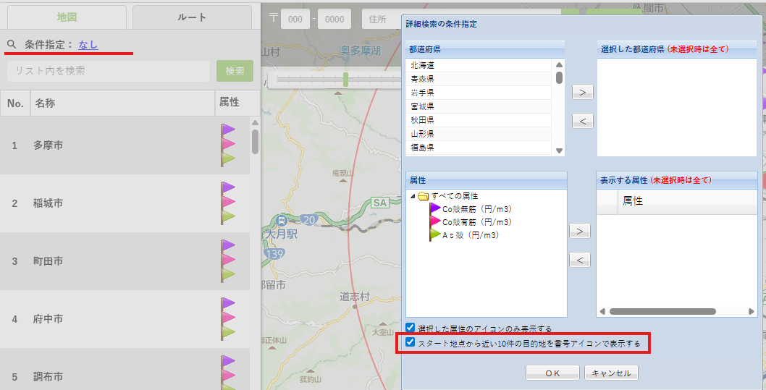Click the すべての属性 folder icon

click(x=424, y=196)
